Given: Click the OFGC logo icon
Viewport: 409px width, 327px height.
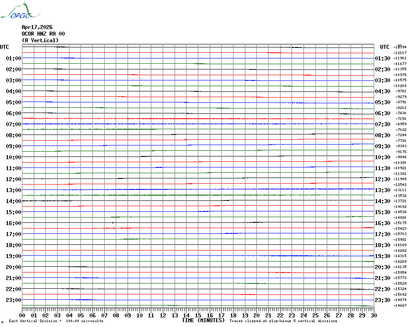Looking at the screenshot, I should (x=20, y=11).
